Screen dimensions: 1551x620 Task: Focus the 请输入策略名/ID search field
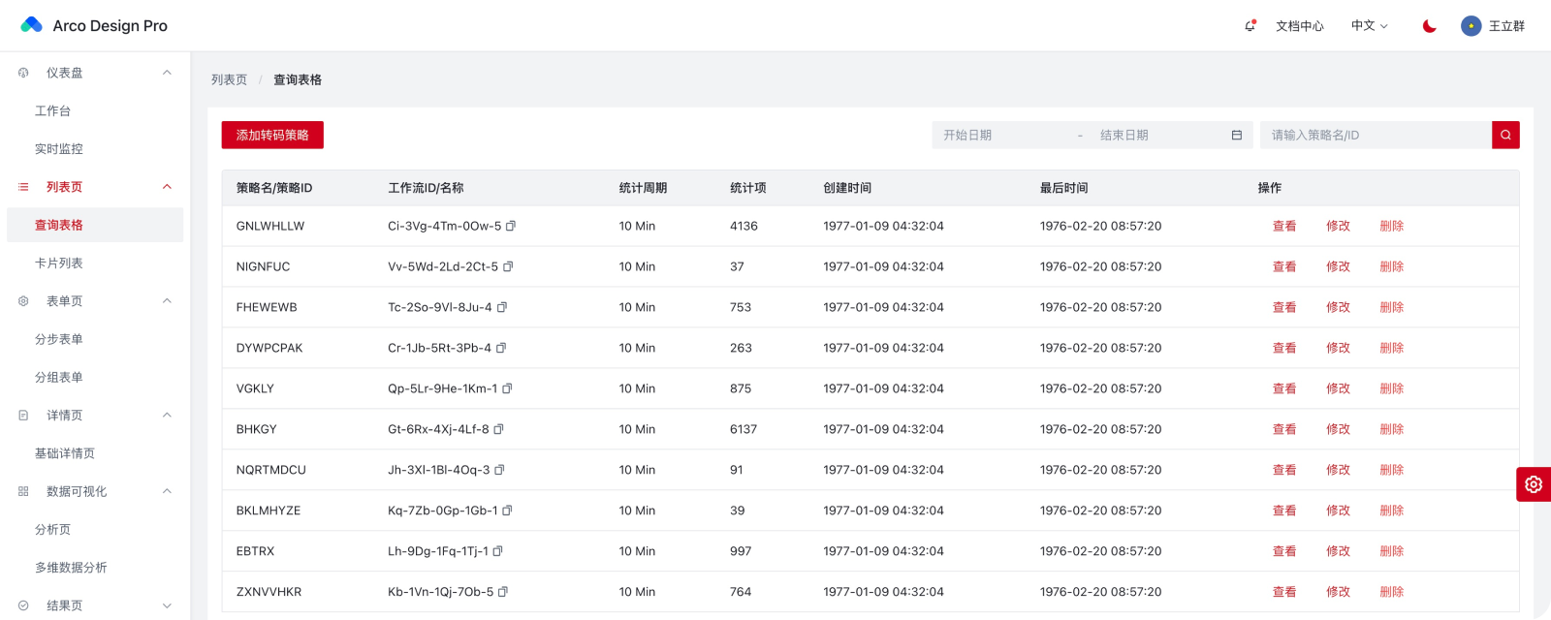pos(1375,135)
